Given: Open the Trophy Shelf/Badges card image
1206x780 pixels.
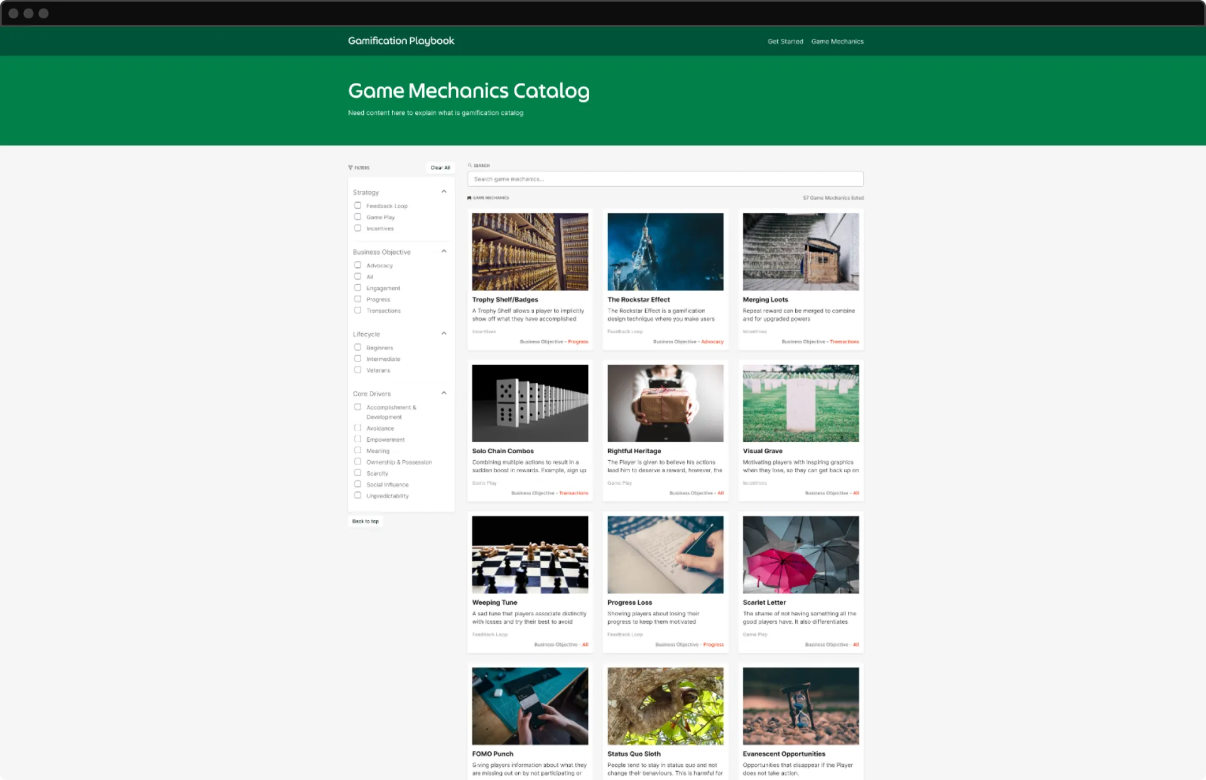Looking at the screenshot, I should click(530, 252).
